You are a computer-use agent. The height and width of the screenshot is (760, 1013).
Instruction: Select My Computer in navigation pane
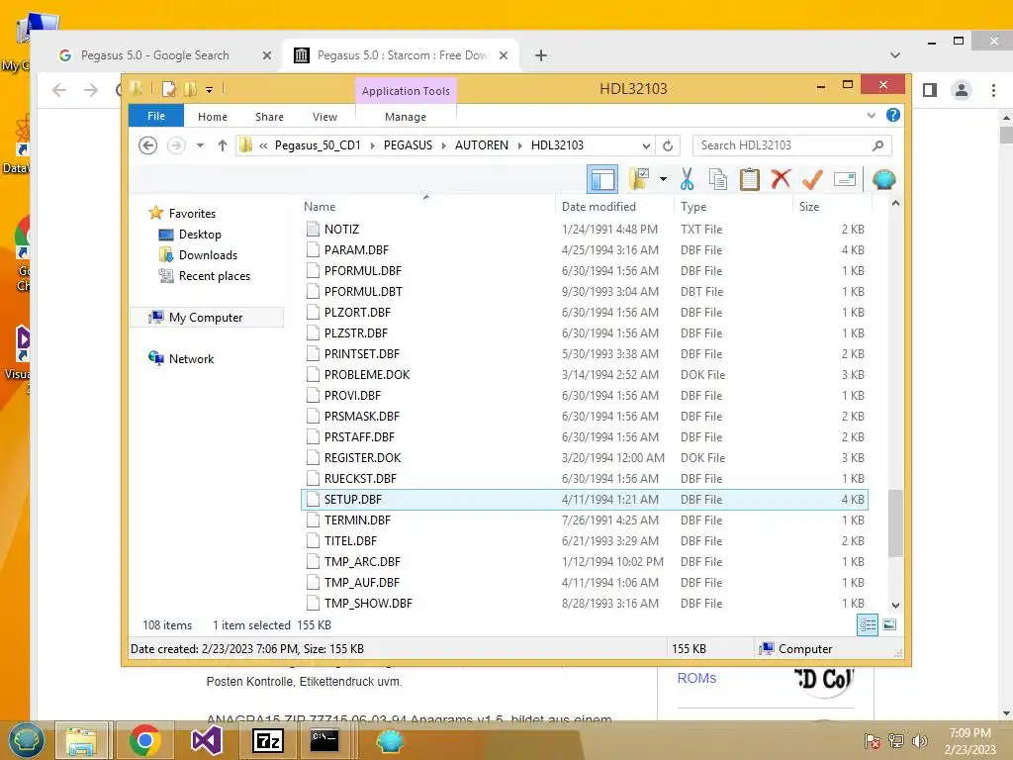206,318
